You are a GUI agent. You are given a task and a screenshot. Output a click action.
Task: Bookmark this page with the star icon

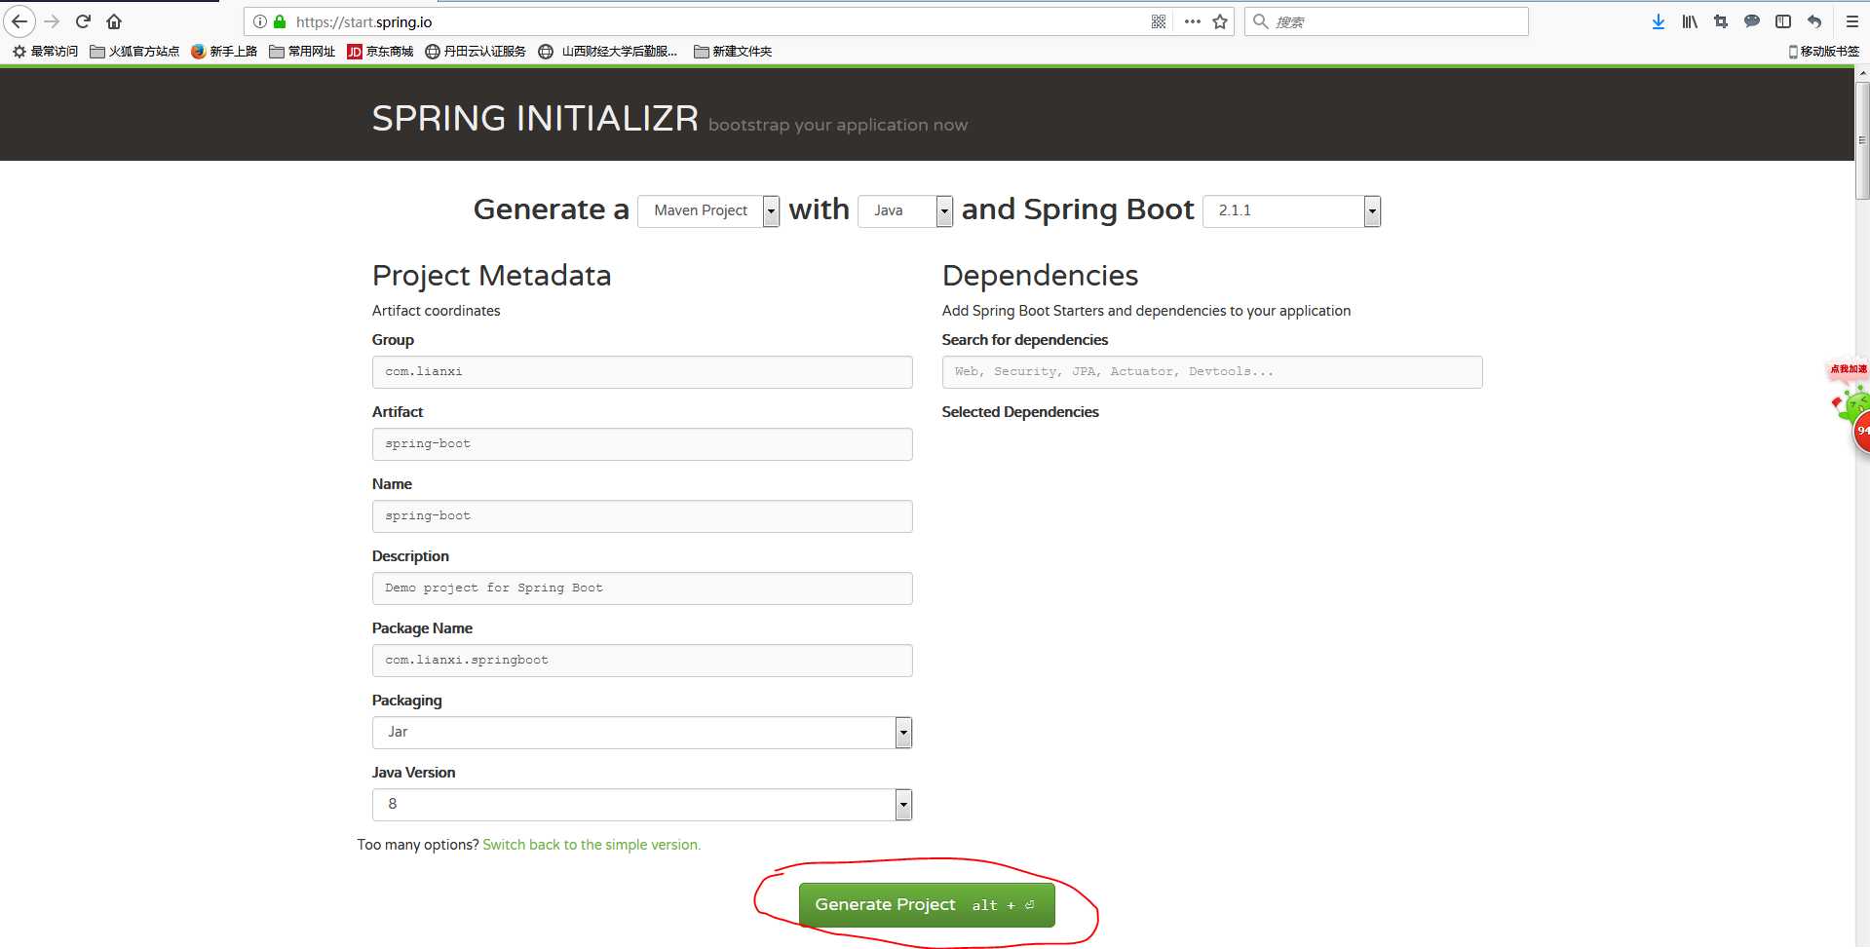coord(1220,21)
